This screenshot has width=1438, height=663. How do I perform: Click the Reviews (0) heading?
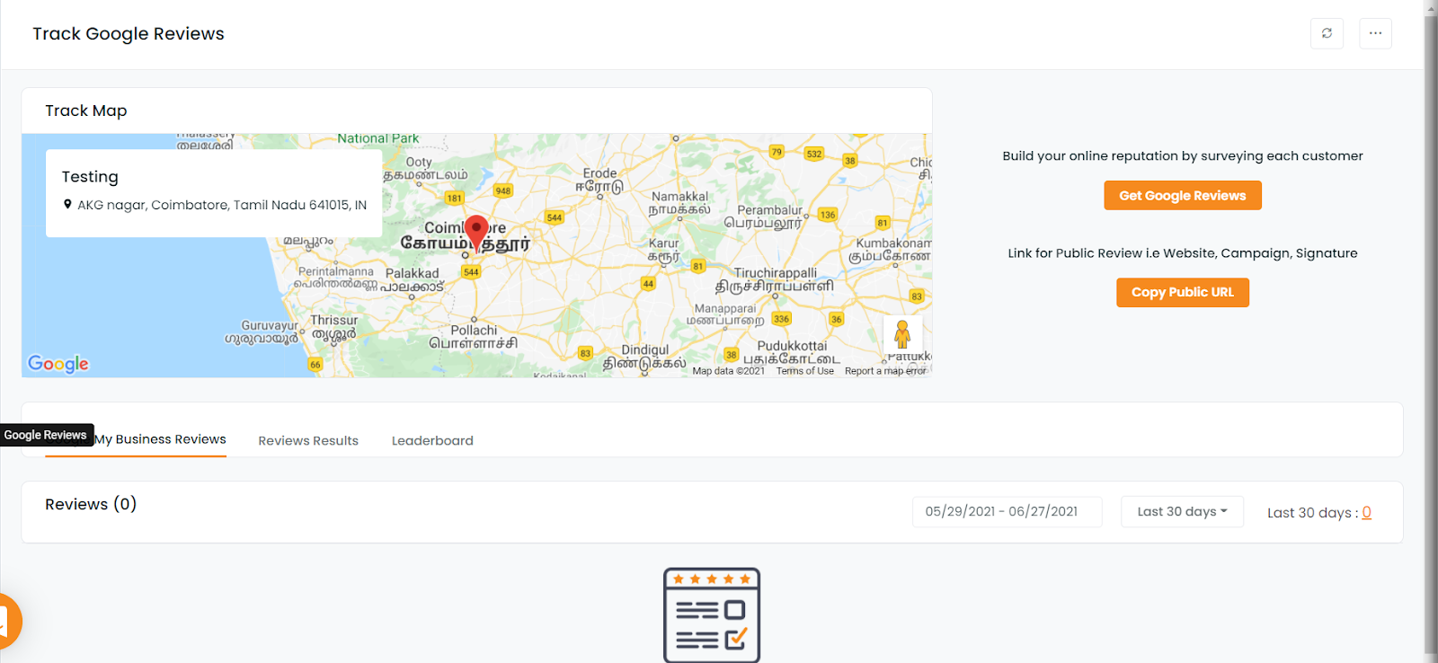91,504
